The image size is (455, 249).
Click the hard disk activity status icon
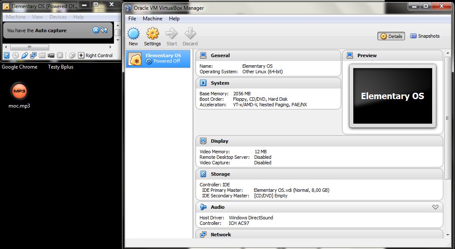(7, 55)
